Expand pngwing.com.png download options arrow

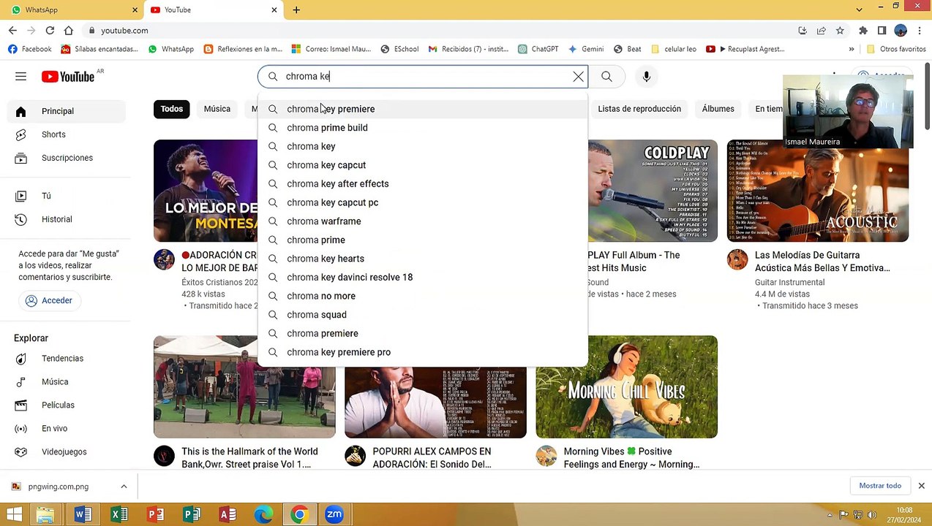(124, 487)
